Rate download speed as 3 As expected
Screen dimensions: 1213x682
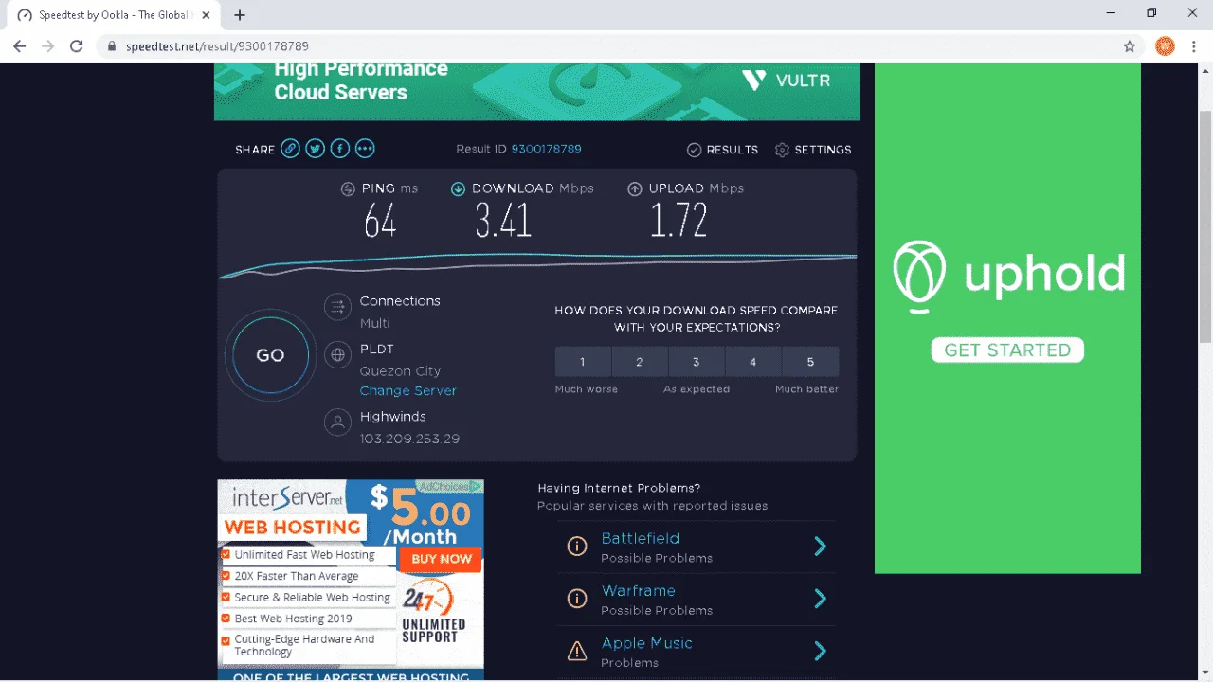pos(697,362)
